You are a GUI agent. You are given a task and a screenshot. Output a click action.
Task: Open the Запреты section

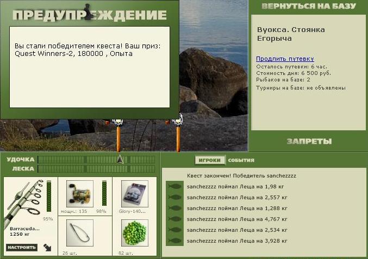click(x=309, y=141)
